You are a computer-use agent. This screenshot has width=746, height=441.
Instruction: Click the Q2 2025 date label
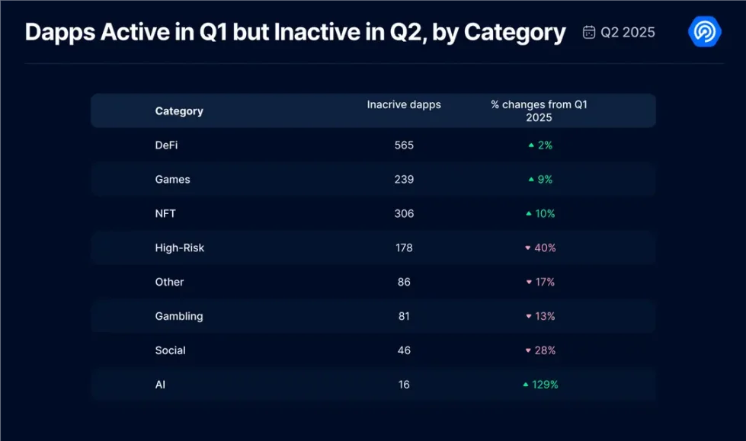pos(627,32)
